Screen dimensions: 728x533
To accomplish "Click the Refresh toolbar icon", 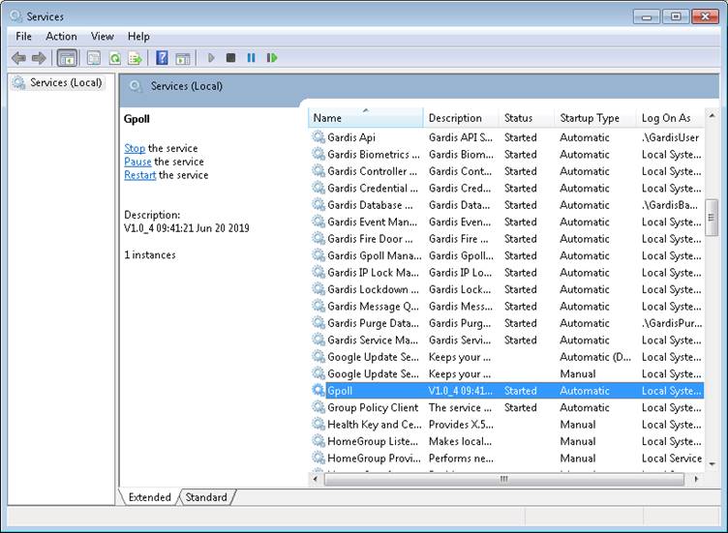I will pos(114,58).
